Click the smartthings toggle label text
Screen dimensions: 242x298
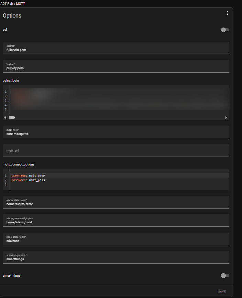[x=12, y=276]
